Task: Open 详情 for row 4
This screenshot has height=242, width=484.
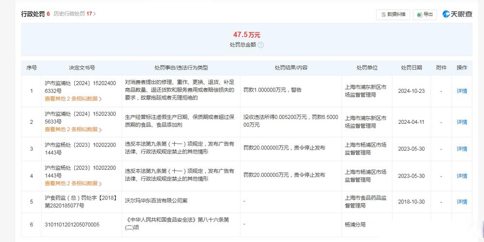Action: coord(462,176)
